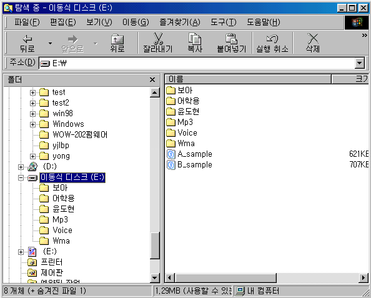Select Wma folder in file list

pyautogui.click(x=186, y=144)
